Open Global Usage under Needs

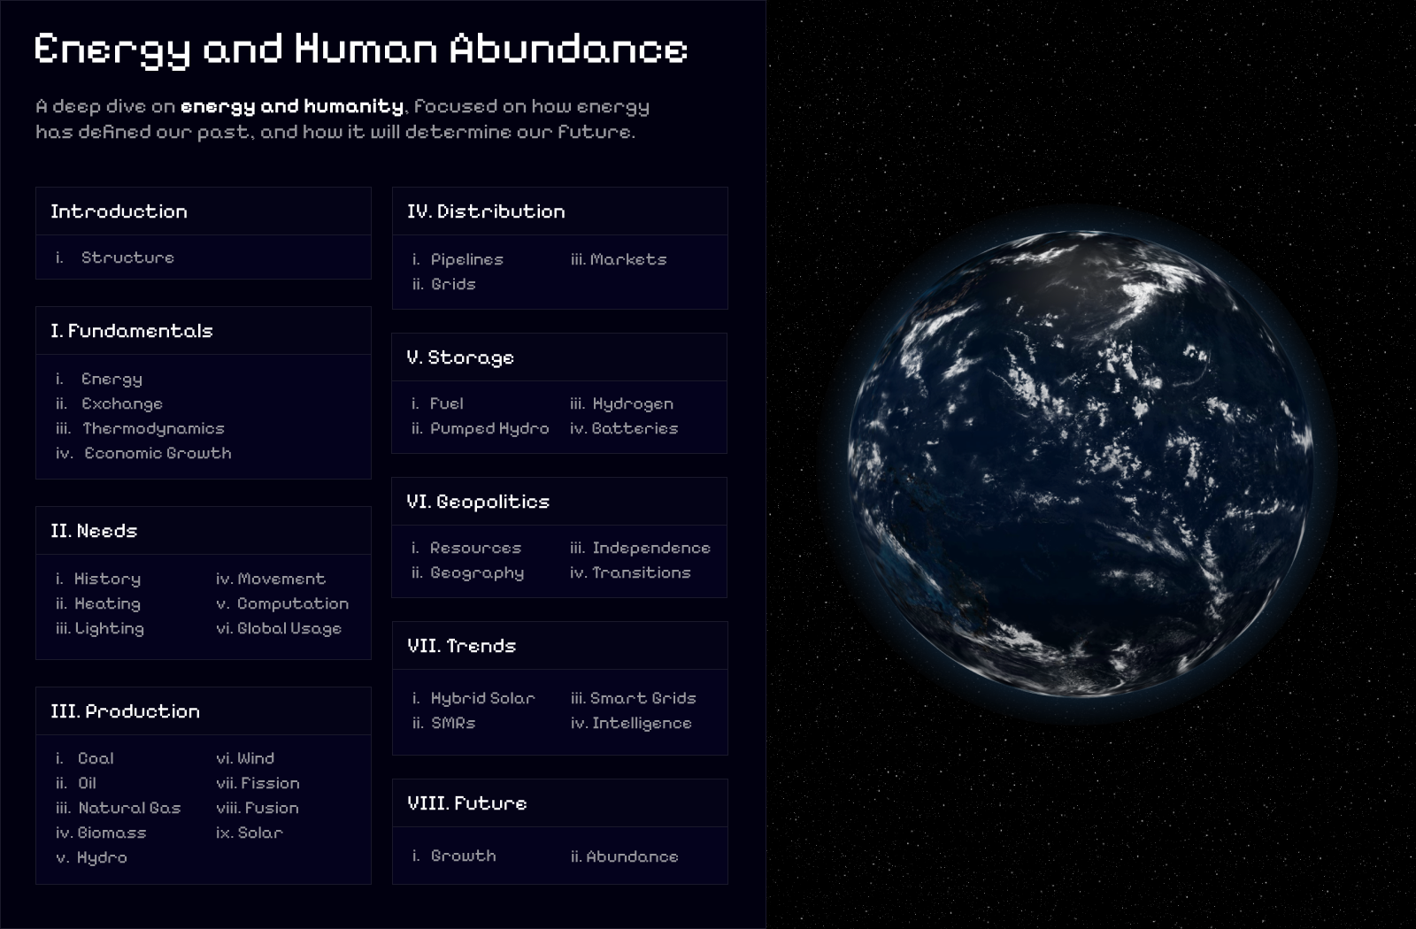[289, 628]
